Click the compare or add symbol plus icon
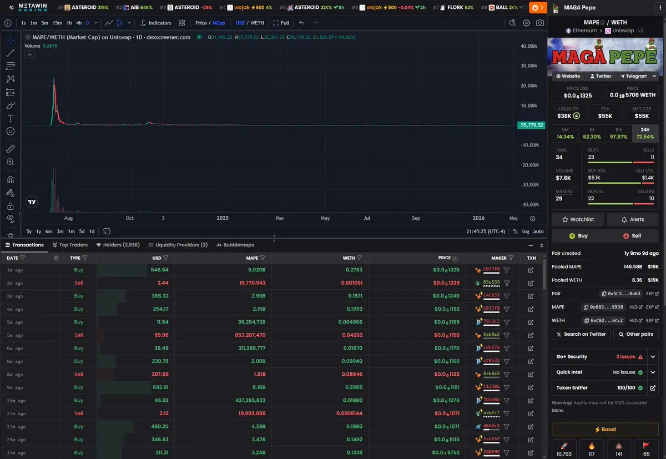This screenshot has height=459, width=666. point(8,23)
